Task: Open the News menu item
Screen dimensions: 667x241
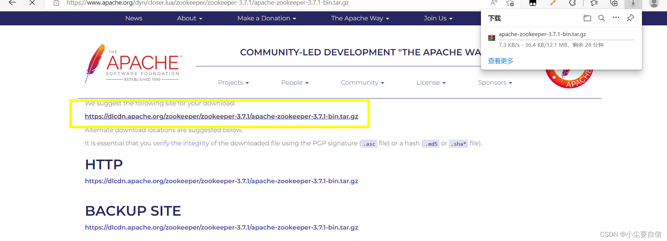Action: coord(134,18)
